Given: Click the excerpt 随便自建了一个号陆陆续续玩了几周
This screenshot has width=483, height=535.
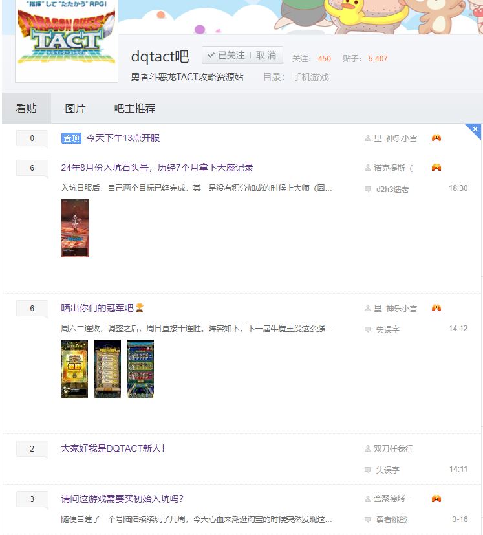Looking at the screenshot, I should [197, 519].
